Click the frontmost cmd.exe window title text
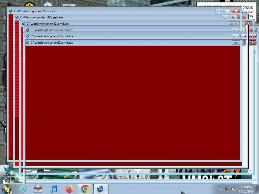Viewport: 259px width, 194px height. tap(52, 42)
